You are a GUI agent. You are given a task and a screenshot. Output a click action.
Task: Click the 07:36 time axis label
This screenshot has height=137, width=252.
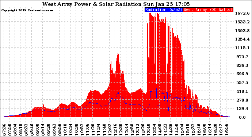4,130
